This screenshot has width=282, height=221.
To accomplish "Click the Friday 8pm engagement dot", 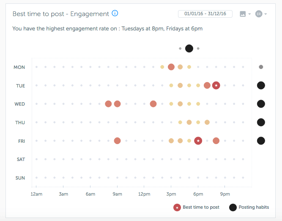I will (x=216, y=141).
